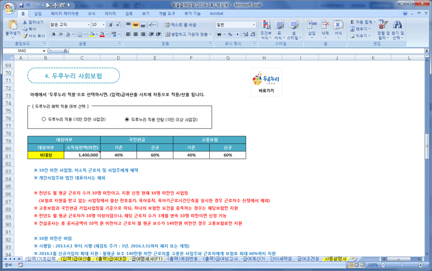Image resolution: width=432 pixels, height=271 pixels.
Task: Expand AutoSum (자동 합계) dropdown
Action: 375,22
